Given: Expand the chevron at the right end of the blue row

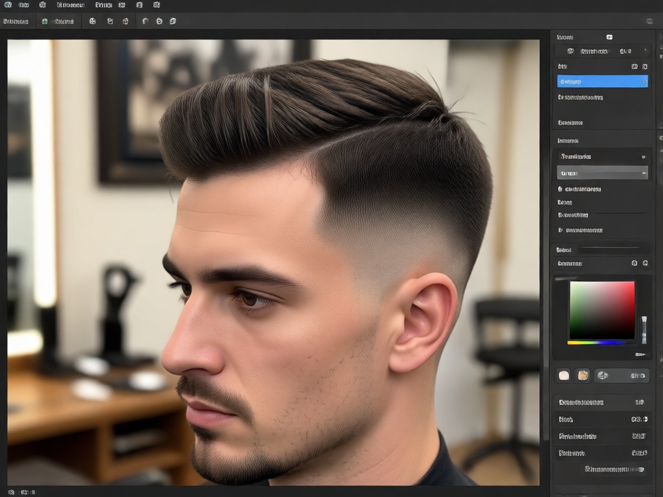Looking at the screenshot, I should tap(644, 82).
